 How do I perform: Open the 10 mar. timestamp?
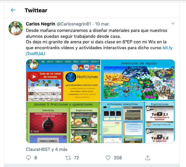pos(102,24)
